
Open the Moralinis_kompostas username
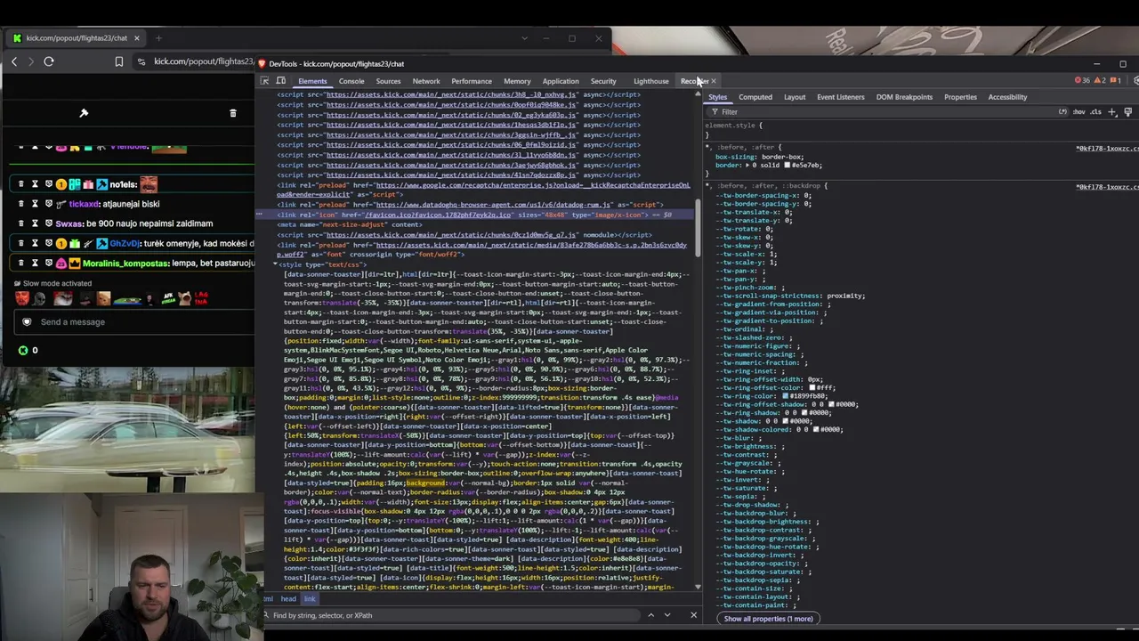coord(125,264)
